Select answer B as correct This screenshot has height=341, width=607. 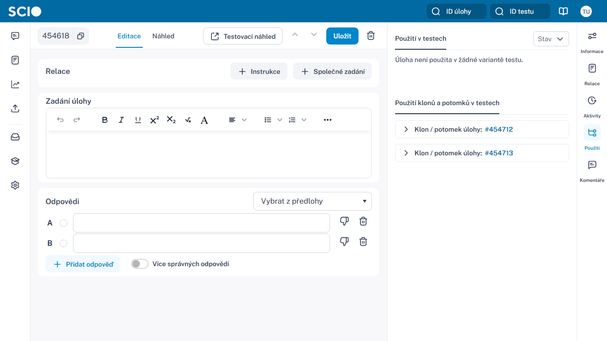coord(64,243)
